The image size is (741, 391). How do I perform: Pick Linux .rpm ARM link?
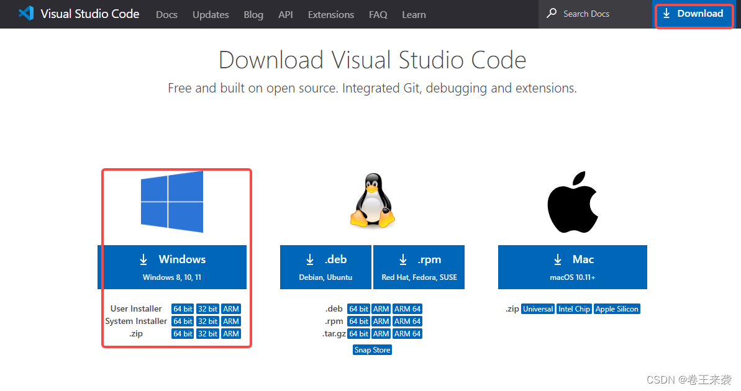click(x=381, y=321)
